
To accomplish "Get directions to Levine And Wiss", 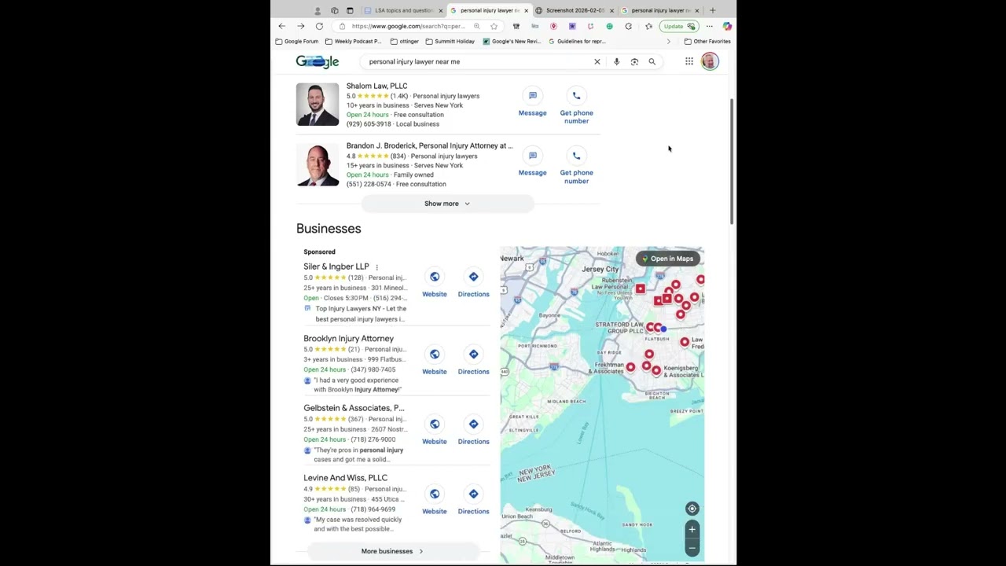I will (473, 501).
